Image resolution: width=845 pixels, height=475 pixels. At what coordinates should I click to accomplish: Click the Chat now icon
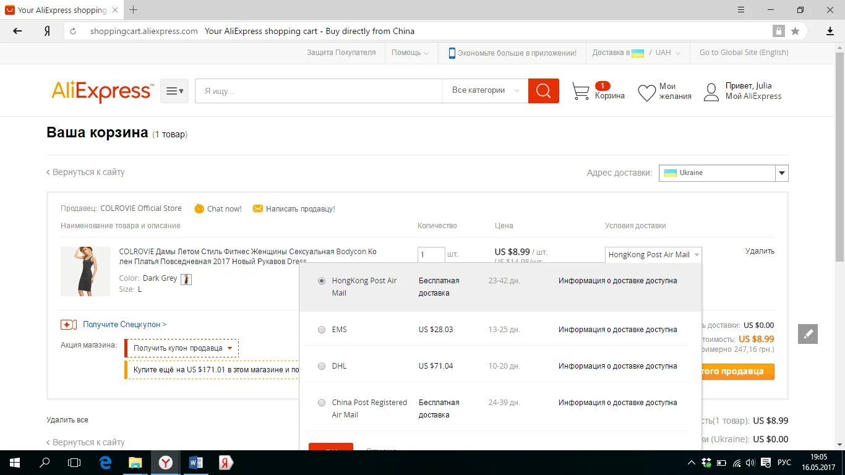(199, 208)
